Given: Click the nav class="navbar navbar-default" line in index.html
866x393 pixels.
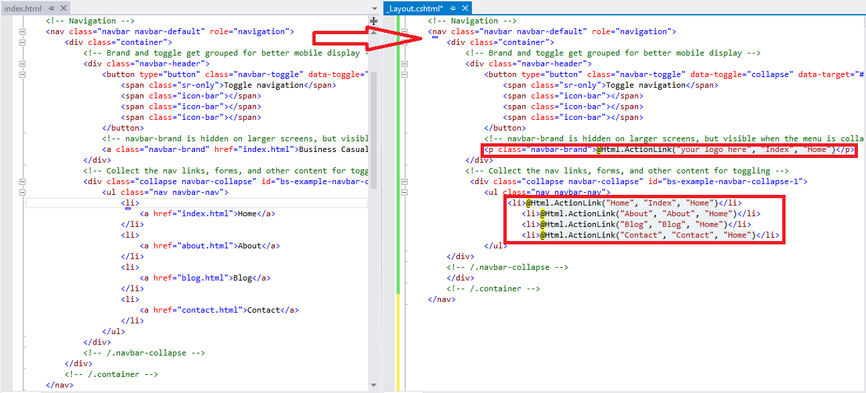Looking at the screenshot, I should (x=170, y=31).
